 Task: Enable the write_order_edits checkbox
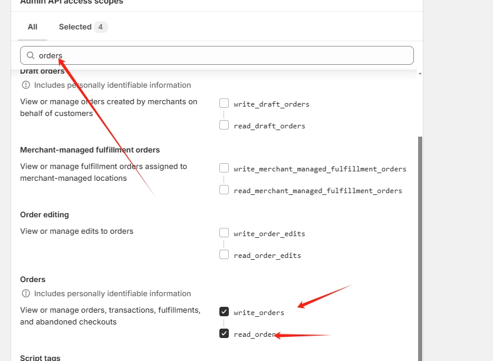pos(224,233)
